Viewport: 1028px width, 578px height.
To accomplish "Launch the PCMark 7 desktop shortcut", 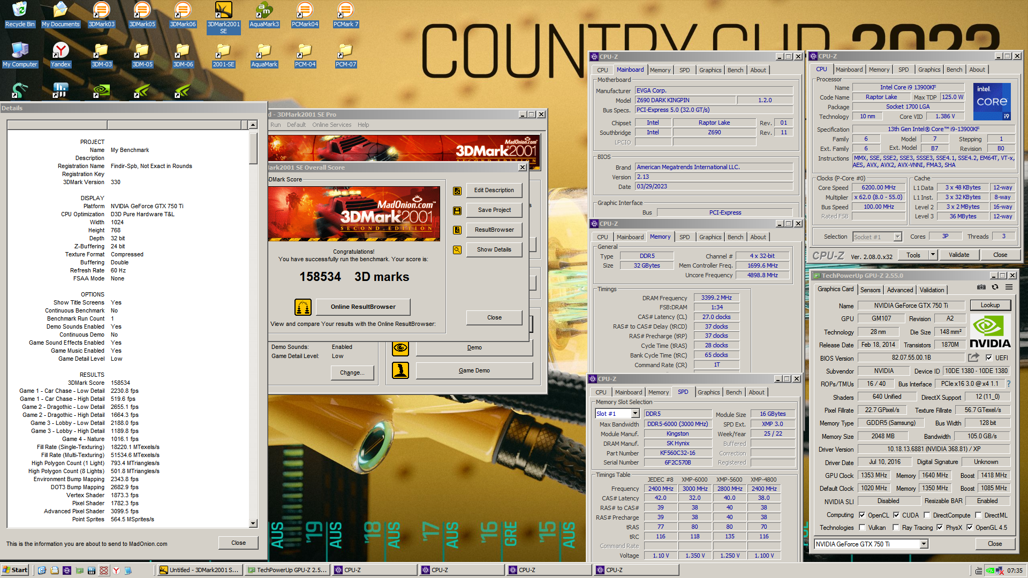I will coord(345,14).
